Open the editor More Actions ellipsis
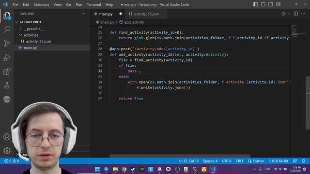Screen dimensions: 310x174 tap(303, 14)
